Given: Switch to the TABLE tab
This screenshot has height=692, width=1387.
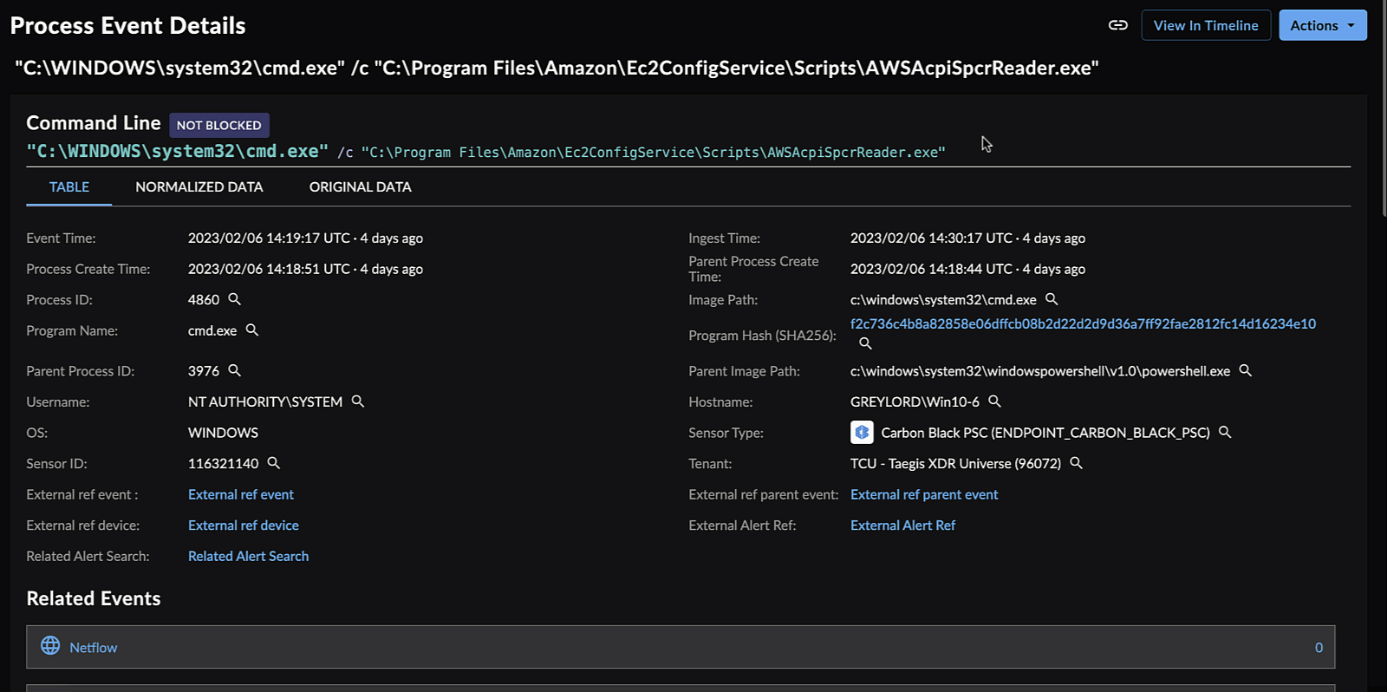Looking at the screenshot, I should click(x=69, y=187).
